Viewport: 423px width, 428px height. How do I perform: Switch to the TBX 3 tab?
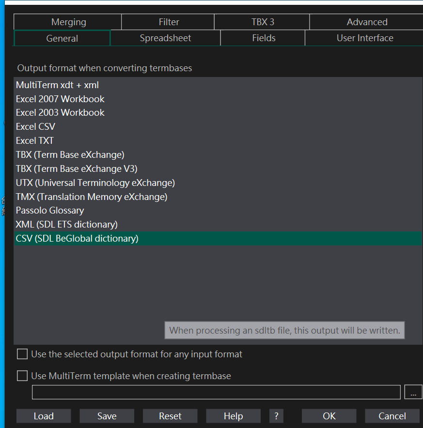[x=263, y=22]
